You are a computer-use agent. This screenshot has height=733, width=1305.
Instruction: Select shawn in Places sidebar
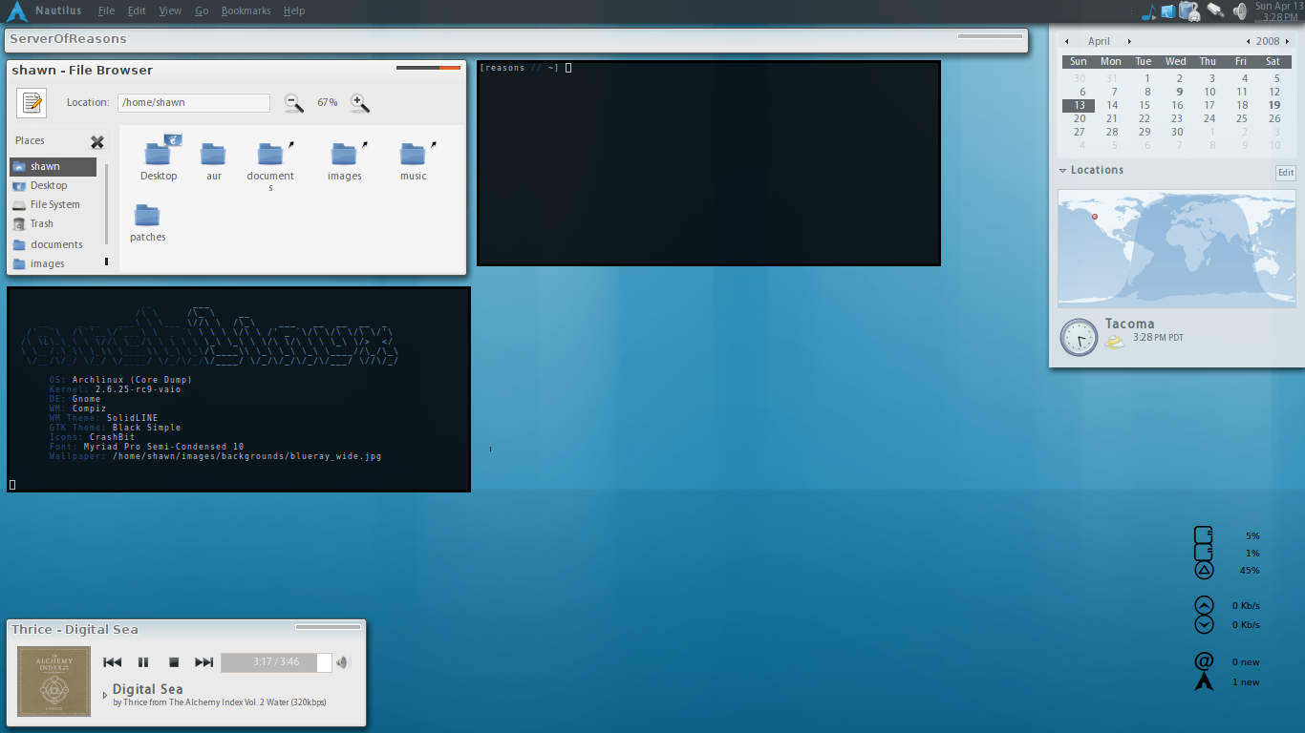click(53, 166)
